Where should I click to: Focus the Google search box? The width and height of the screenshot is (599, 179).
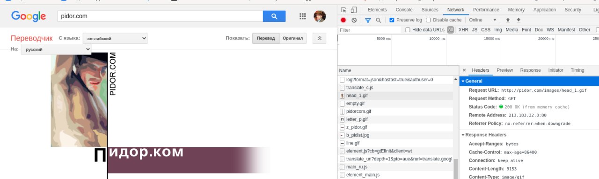tap(160, 16)
